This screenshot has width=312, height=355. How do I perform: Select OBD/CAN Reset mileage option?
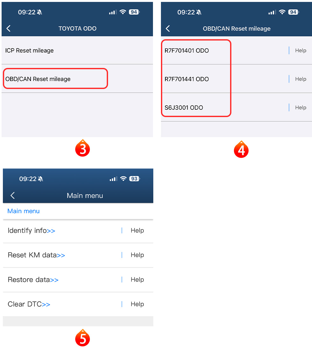[x=77, y=79]
